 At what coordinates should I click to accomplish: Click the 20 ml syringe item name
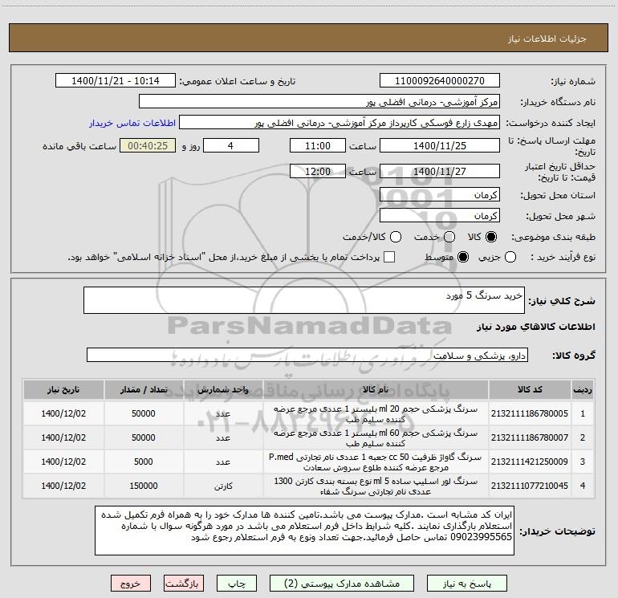tap(376, 414)
